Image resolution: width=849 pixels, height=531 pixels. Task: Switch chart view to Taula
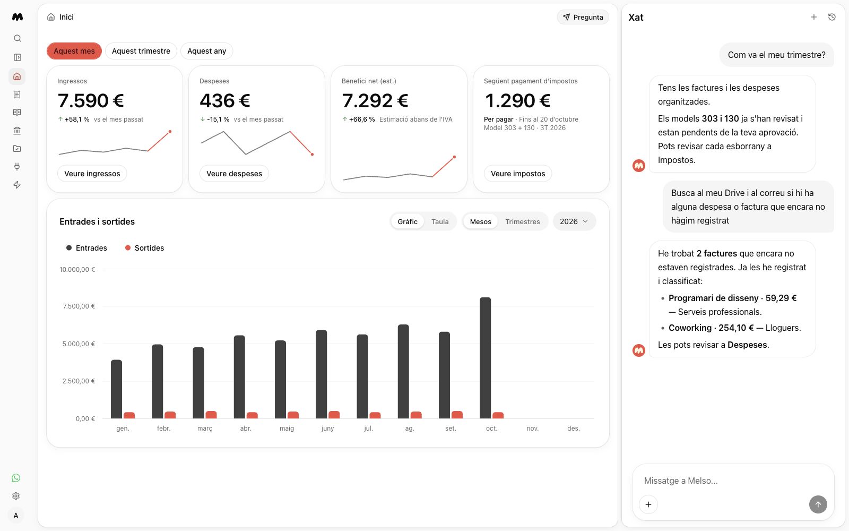point(440,221)
